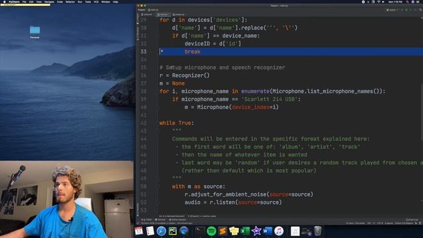Screen dimensions: 423x238
Task: Click the webcam video overlay of the presenter
Action: 67,200
